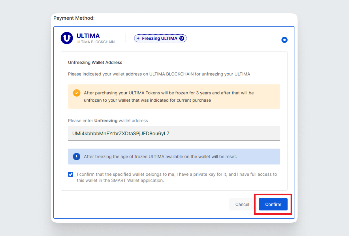Click the wallet ownership confirmation label text
349x236 pixels.
click(x=177, y=177)
